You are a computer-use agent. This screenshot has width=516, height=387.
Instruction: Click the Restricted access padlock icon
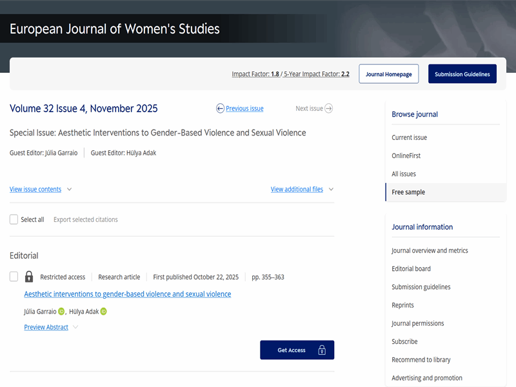pos(29,277)
